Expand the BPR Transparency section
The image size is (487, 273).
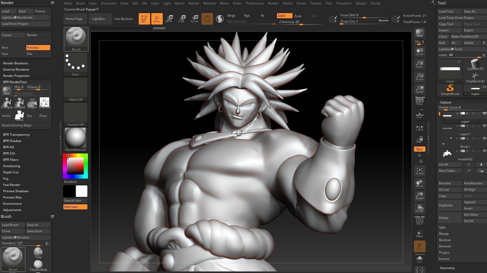pos(16,135)
